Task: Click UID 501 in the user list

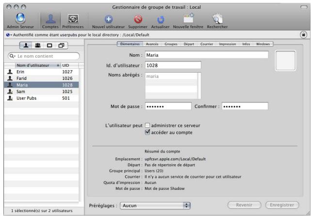Action: (66, 98)
